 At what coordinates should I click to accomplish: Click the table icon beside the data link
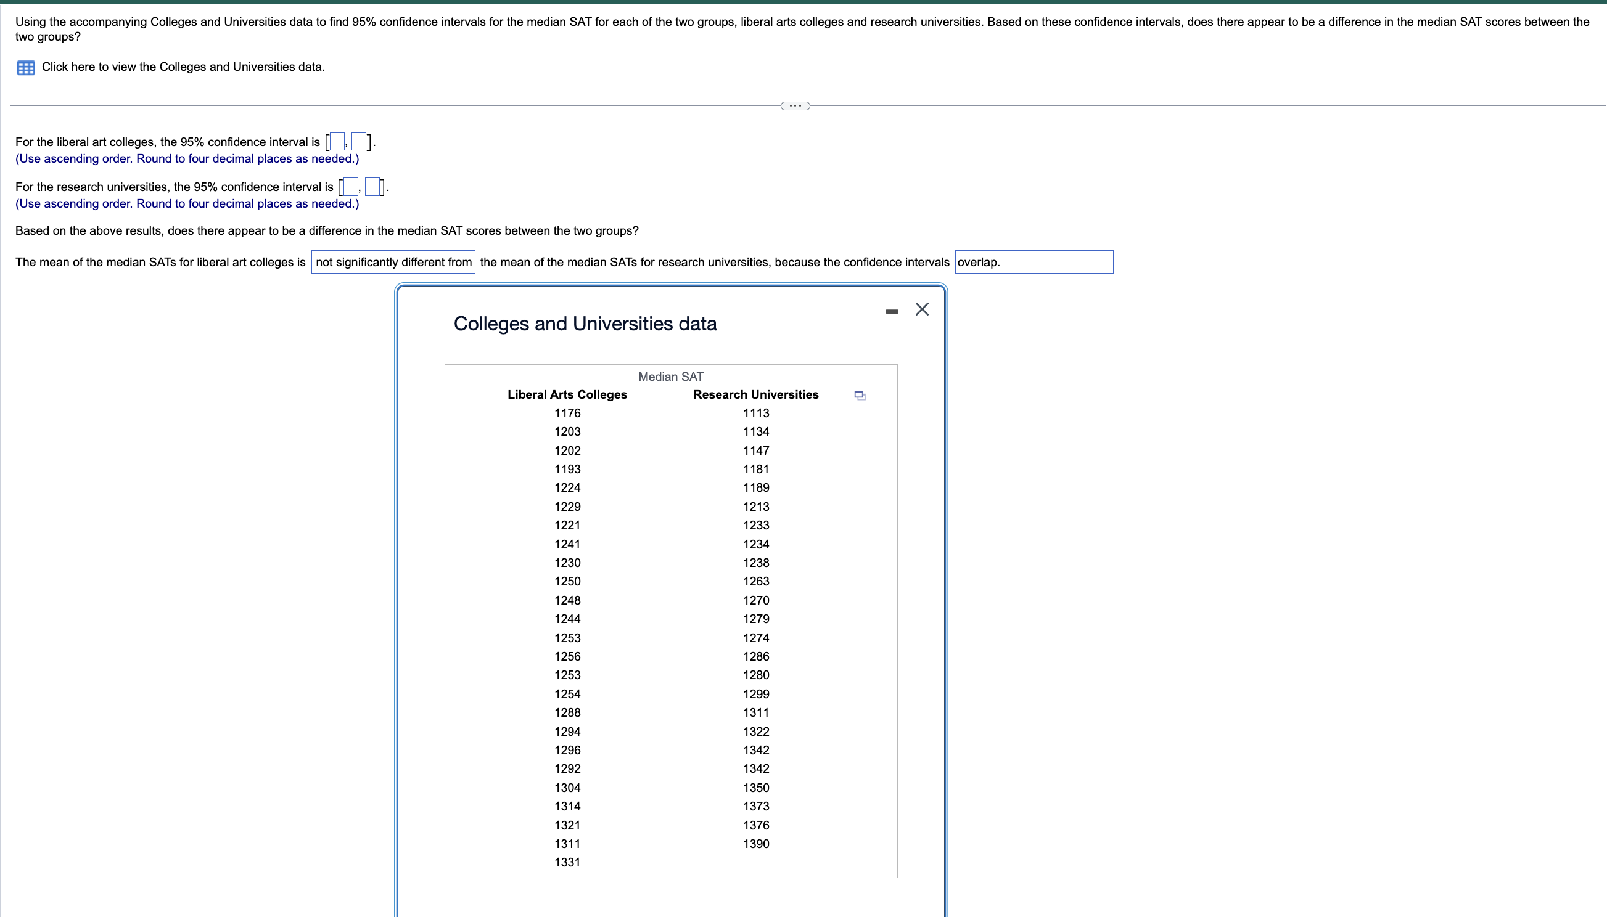(x=25, y=67)
